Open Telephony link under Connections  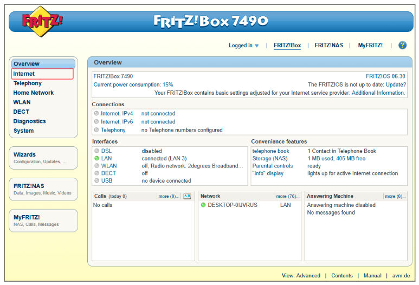(113, 130)
